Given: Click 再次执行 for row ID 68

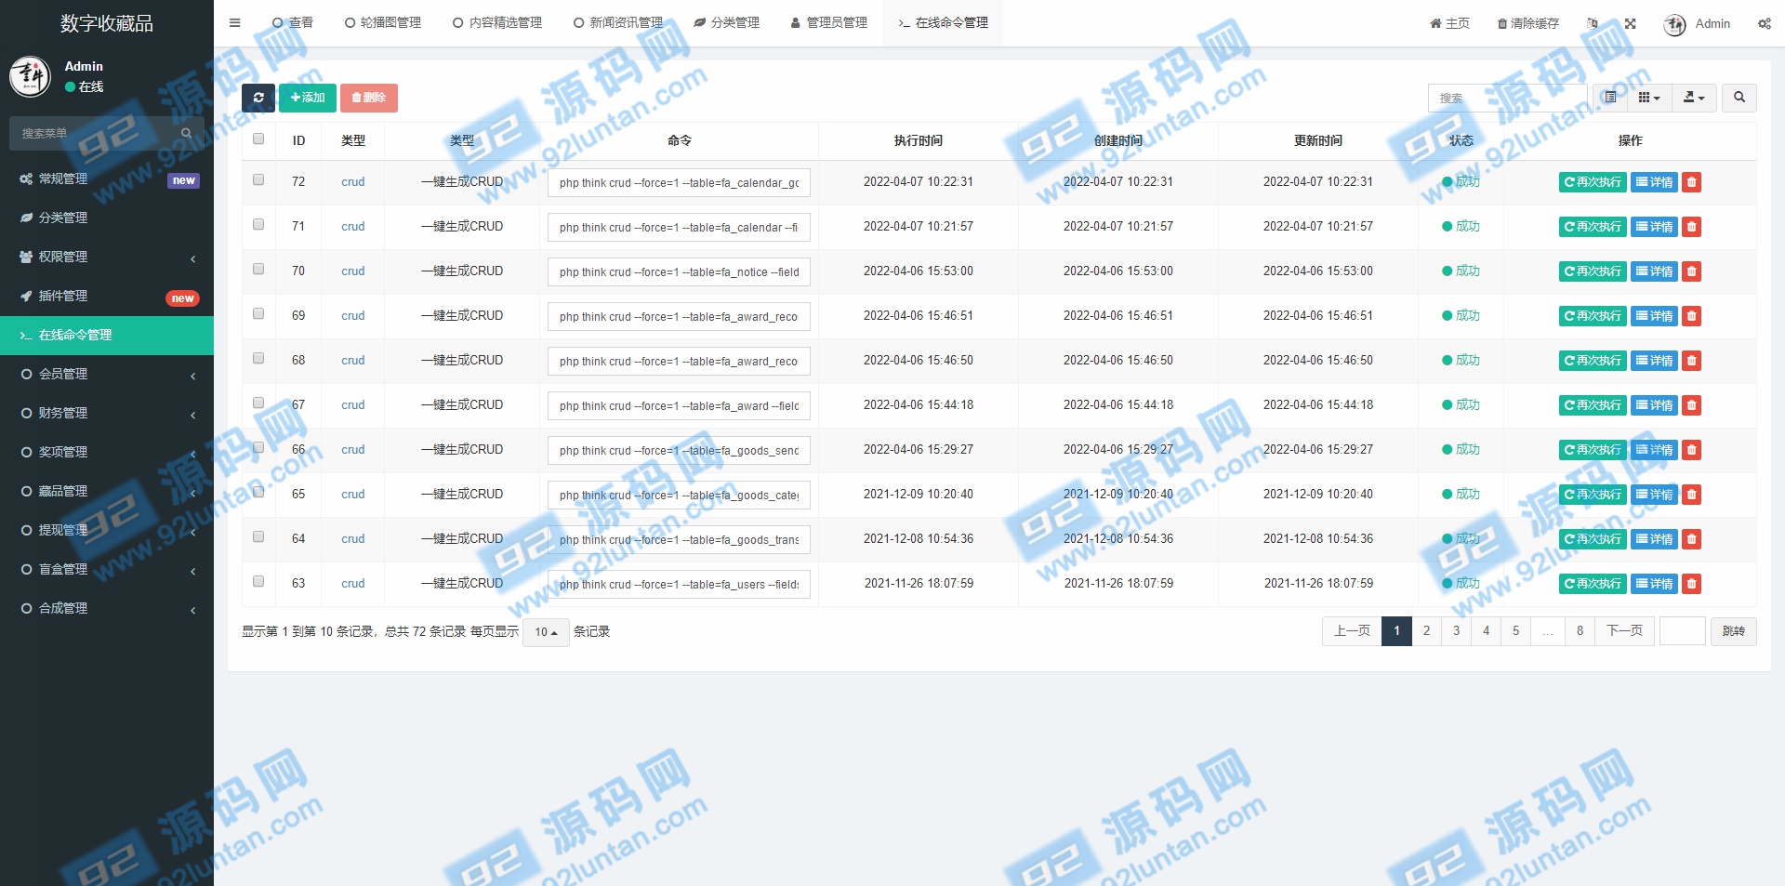Looking at the screenshot, I should (x=1593, y=361).
